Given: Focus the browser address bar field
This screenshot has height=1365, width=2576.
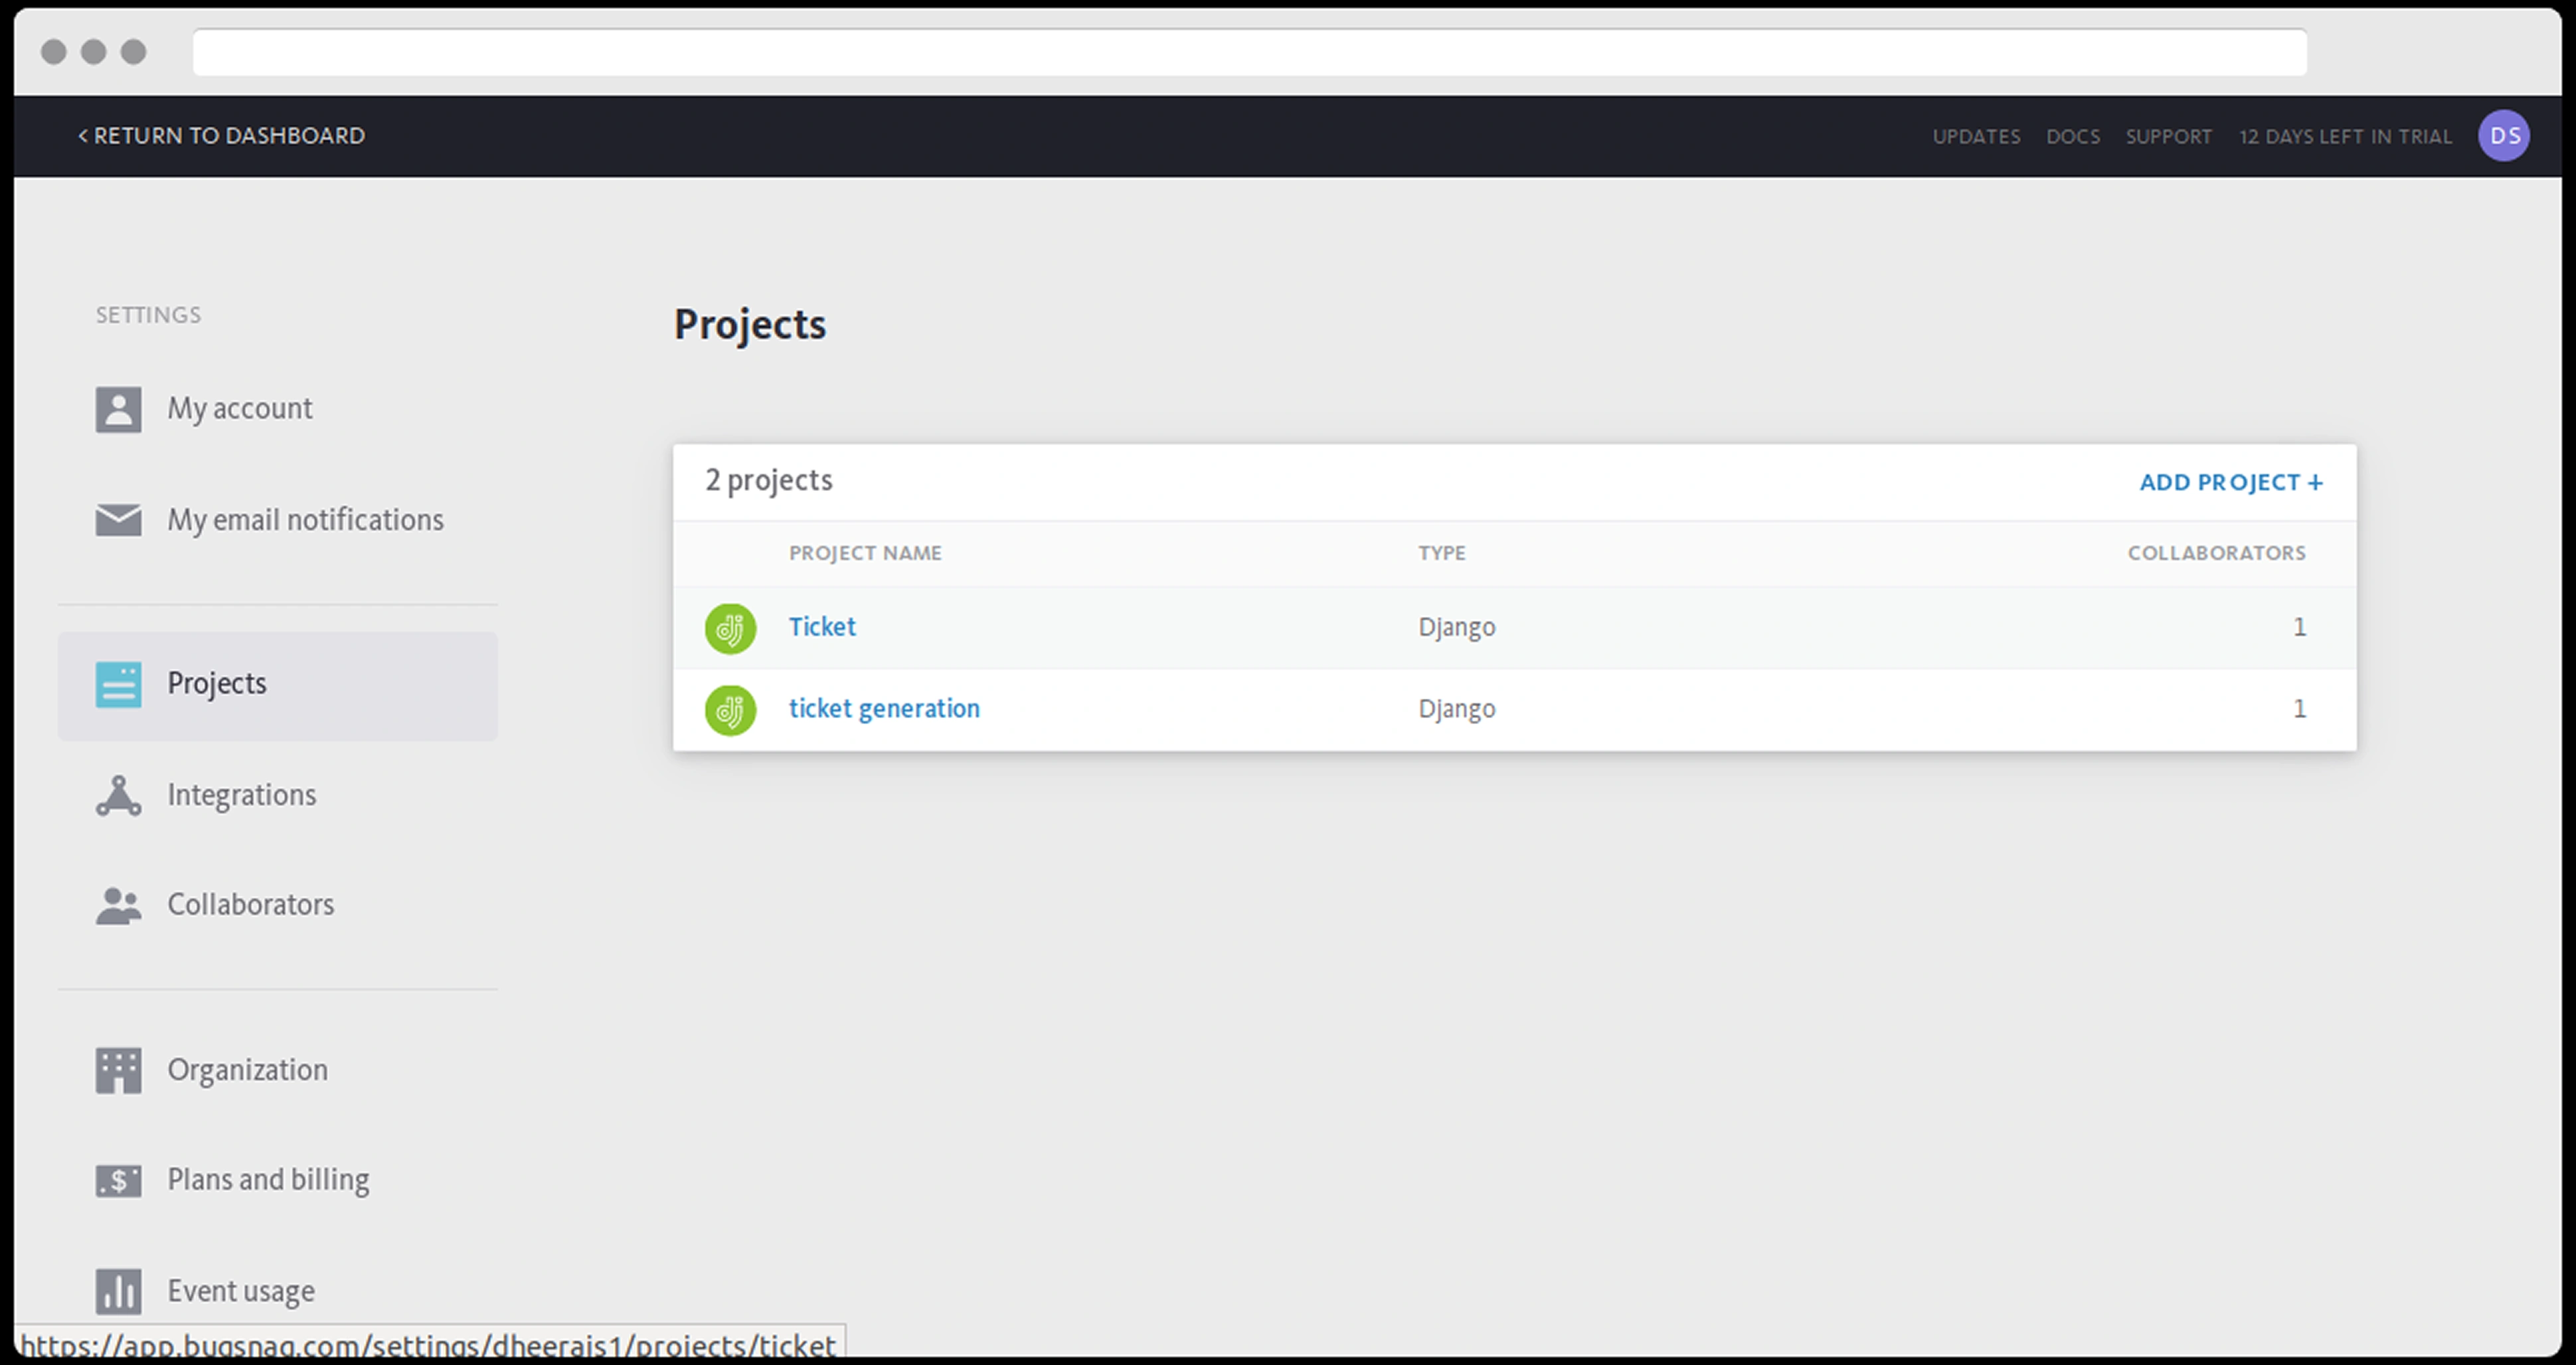Looking at the screenshot, I should (1249, 52).
